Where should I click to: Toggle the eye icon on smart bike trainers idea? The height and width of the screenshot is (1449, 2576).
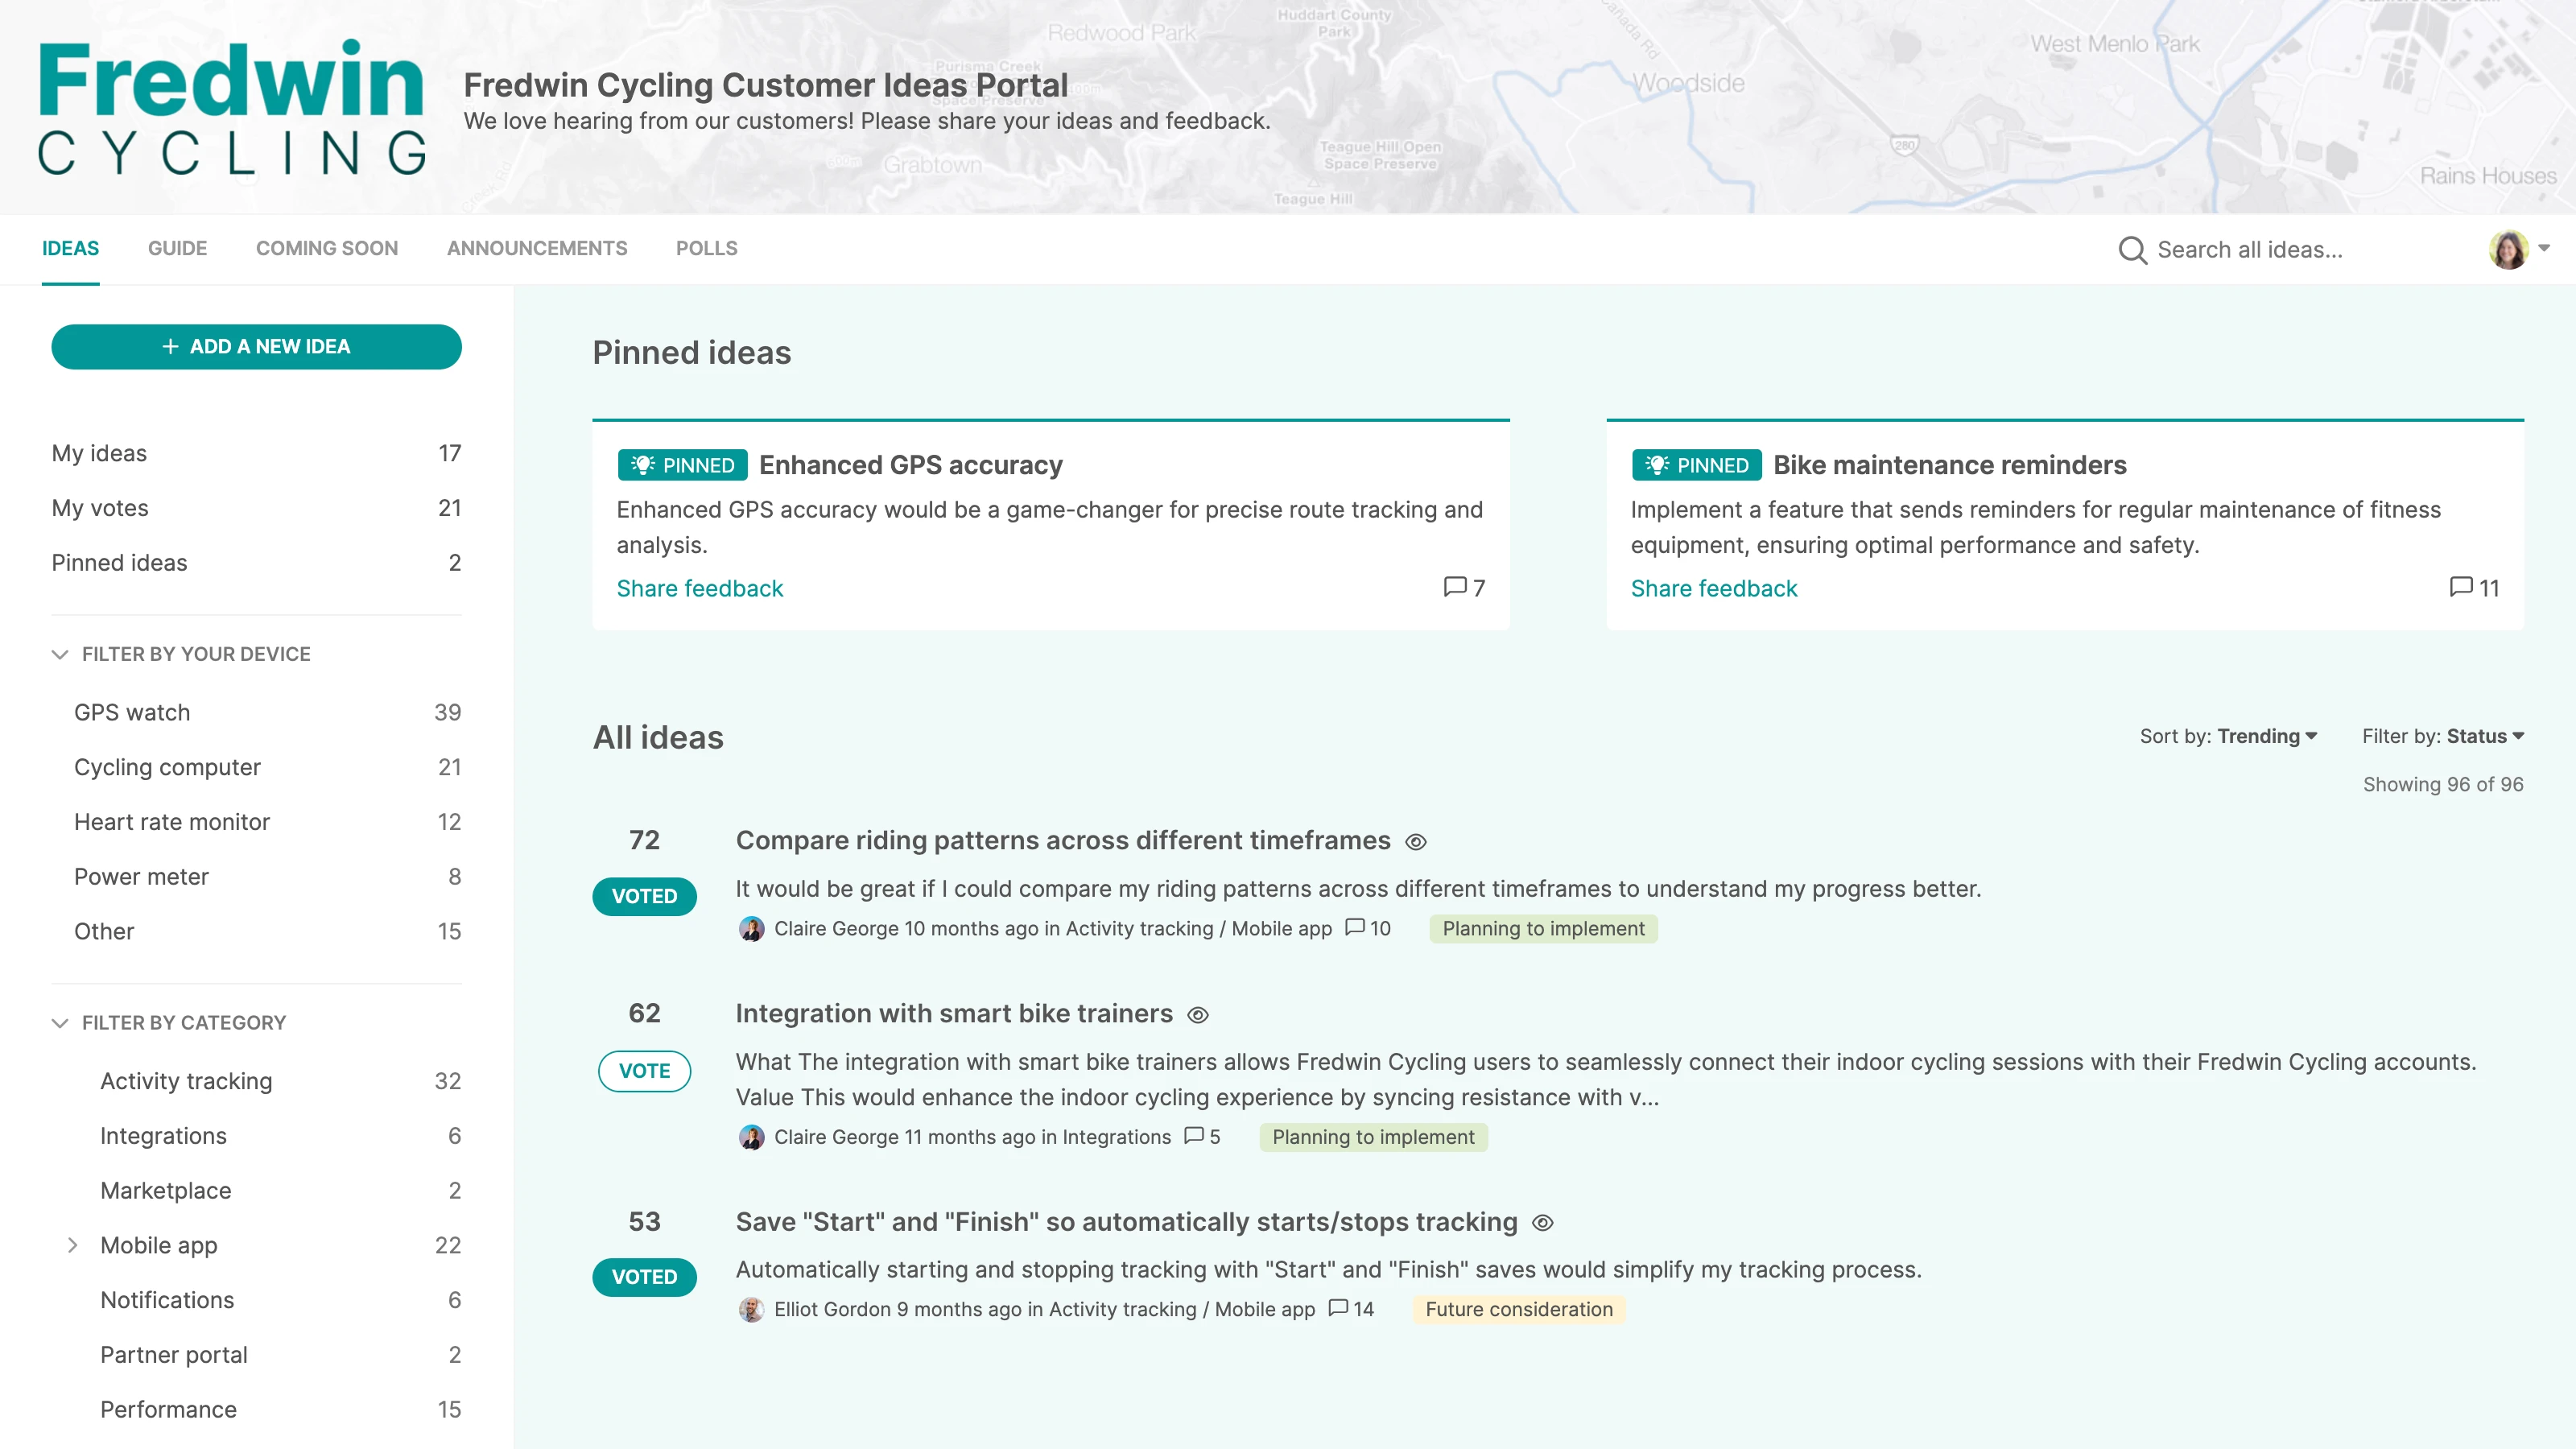click(x=1197, y=1015)
